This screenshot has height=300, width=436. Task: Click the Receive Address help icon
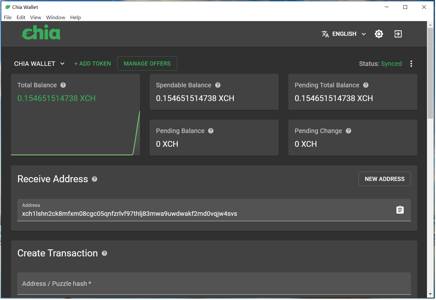coord(95,179)
